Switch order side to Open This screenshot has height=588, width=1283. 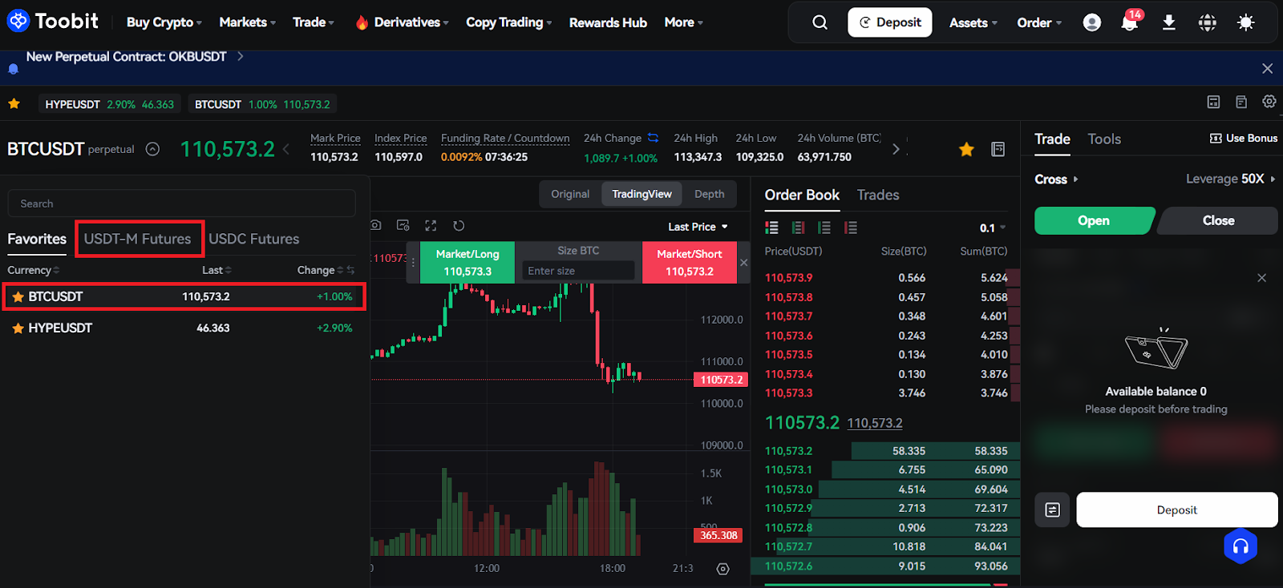click(x=1094, y=220)
